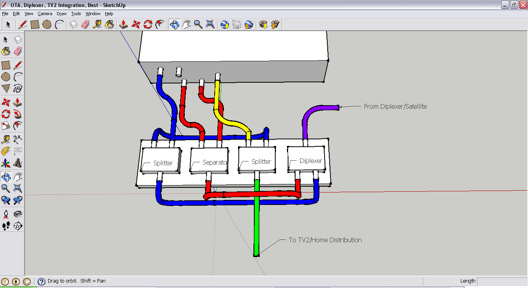The width and height of the screenshot is (528, 288).
Task: Open the File menu
Action: [5, 14]
